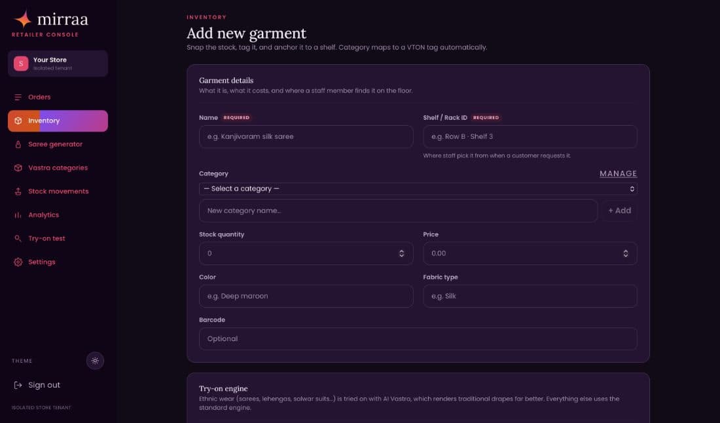720x423 pixels.
Task: Click the INVENTORY breadcrumb label
Action: point(206,17)
